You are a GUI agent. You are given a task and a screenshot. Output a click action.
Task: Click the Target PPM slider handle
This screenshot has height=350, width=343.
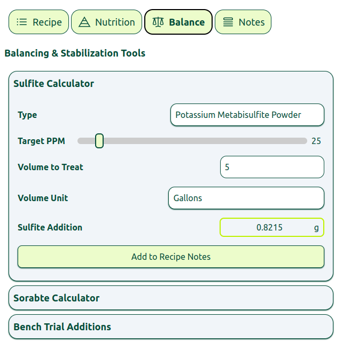99,141
